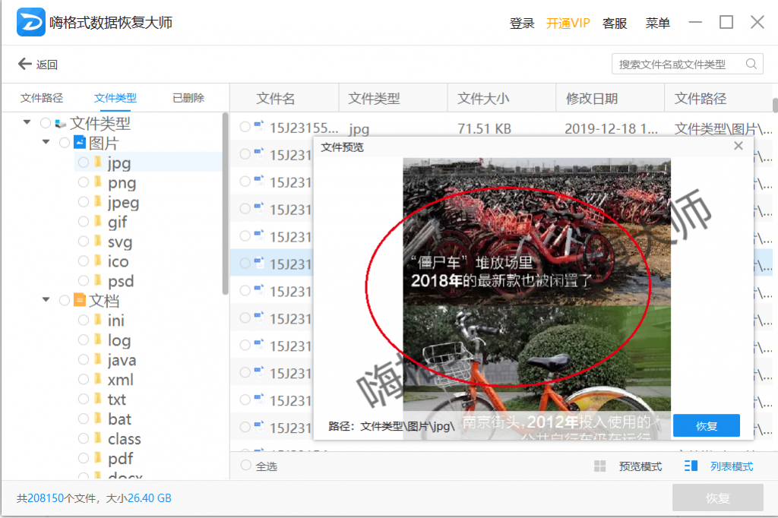Sort by 文件大小 column header
The image size is (778, 518).
[482, 98]
